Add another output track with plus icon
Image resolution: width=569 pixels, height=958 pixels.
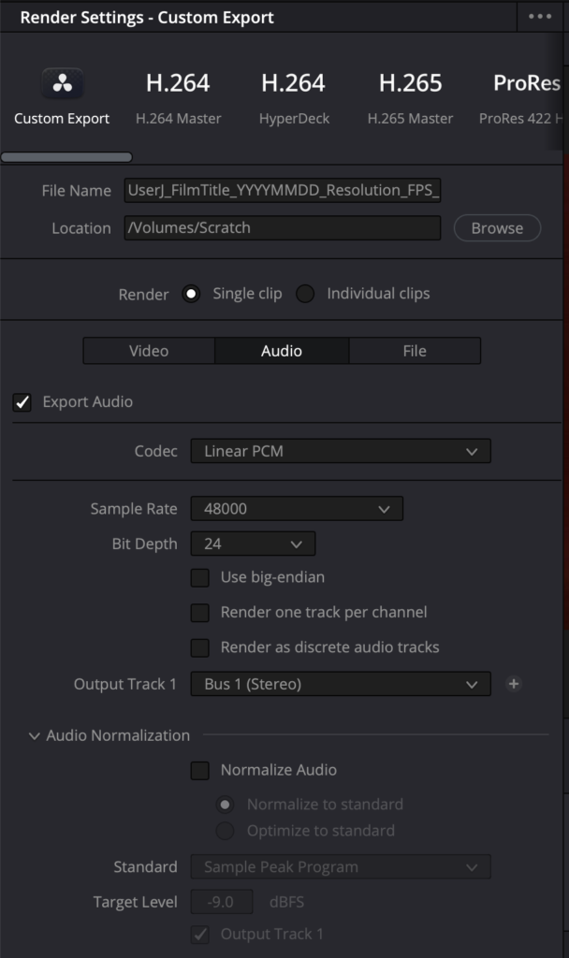coord(513,684)
